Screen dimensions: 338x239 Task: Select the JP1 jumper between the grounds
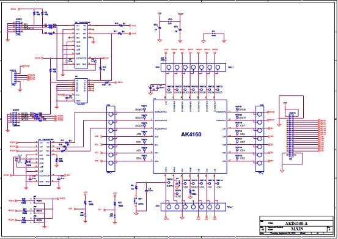[x=213, y=34]
